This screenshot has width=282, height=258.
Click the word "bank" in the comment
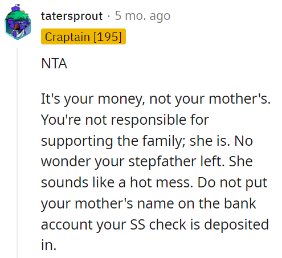click(x=240, y=203)
